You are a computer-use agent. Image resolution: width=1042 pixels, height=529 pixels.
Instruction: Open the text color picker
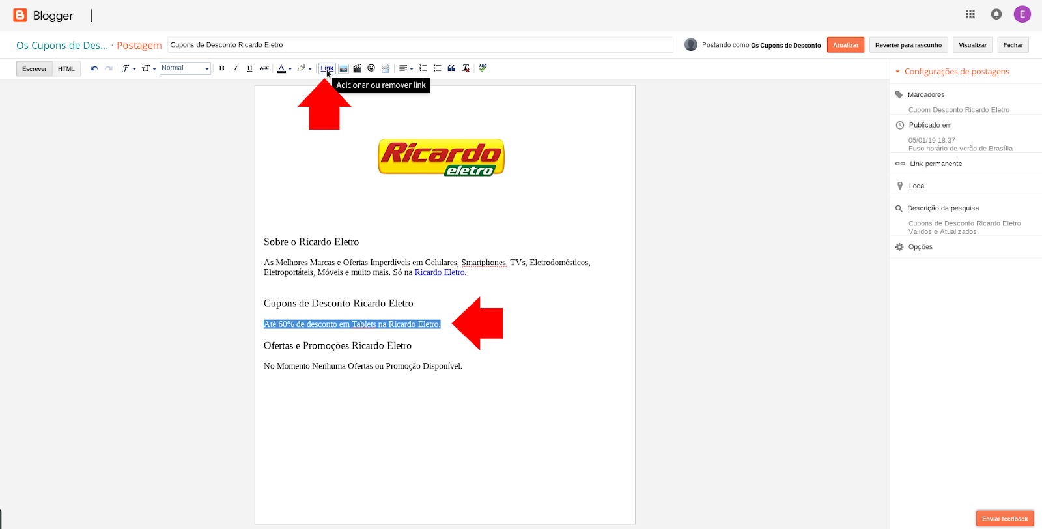click(x=285, y=68)
